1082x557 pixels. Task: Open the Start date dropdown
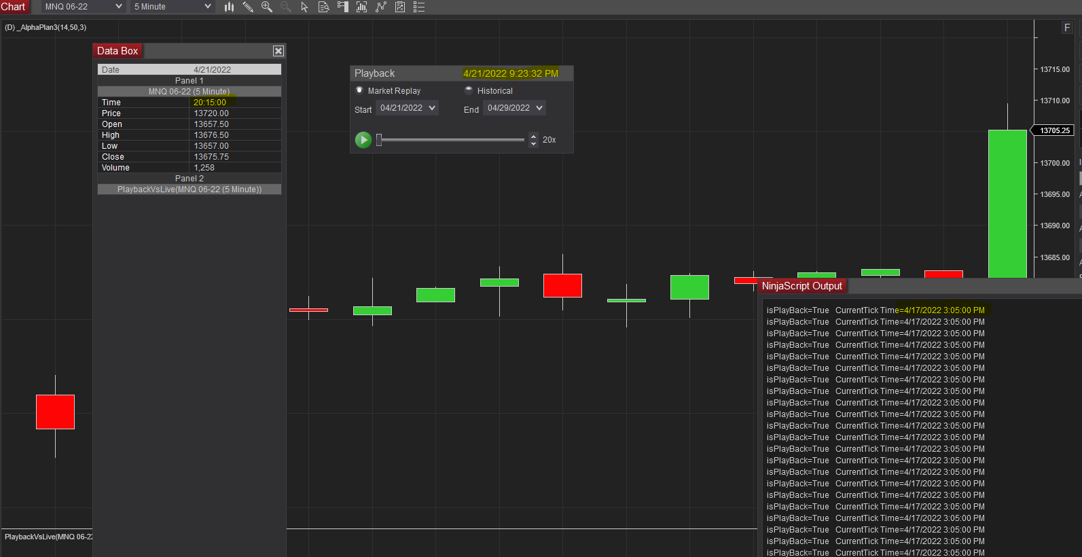click(408, 108)
